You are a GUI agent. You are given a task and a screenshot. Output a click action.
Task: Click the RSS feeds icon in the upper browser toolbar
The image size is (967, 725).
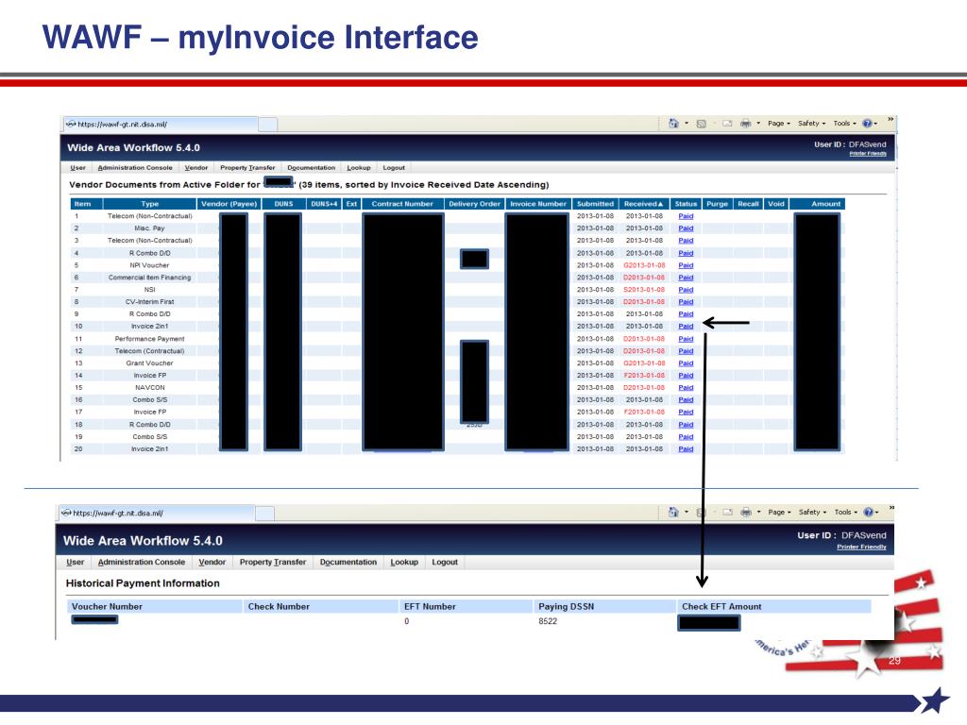(x=702, y=124)
